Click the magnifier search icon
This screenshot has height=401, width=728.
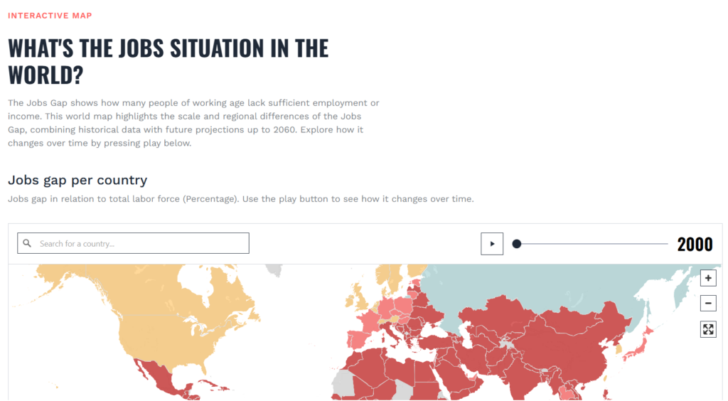pos(28,243)
